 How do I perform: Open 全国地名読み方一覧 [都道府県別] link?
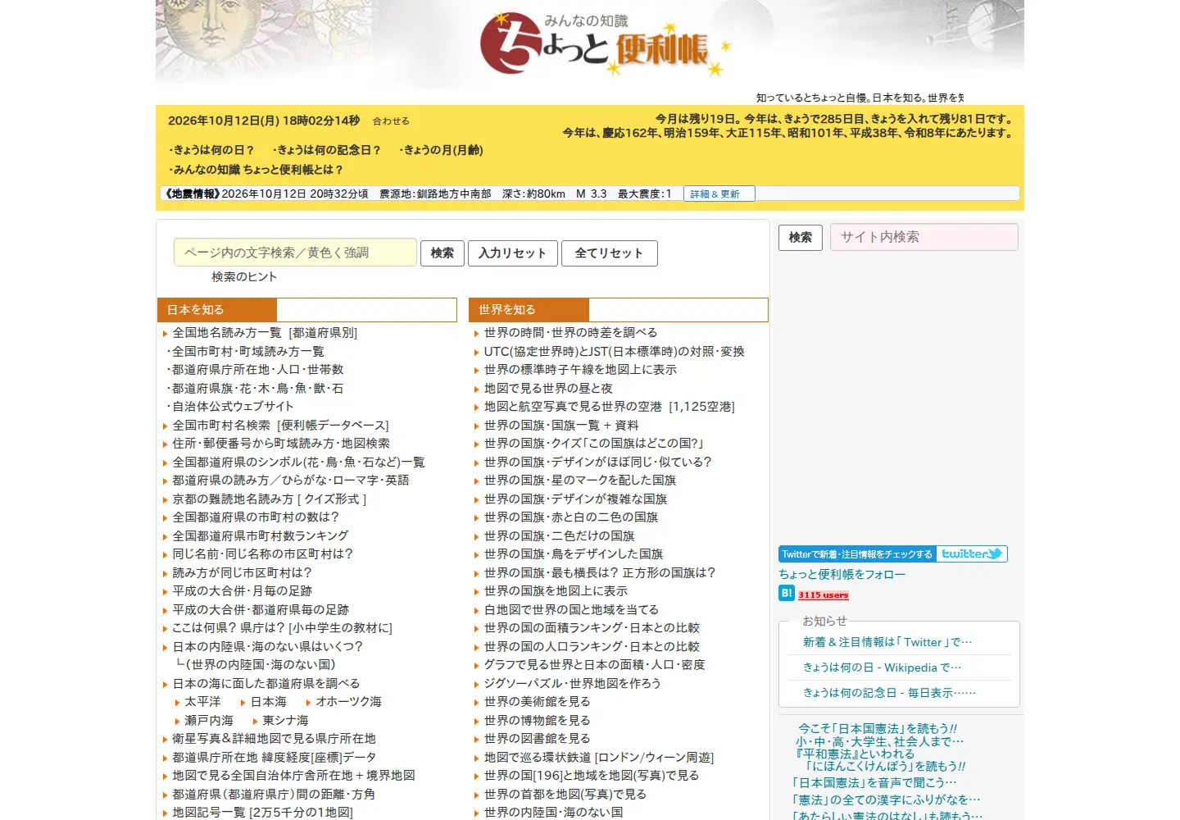(x=265, y=333)
